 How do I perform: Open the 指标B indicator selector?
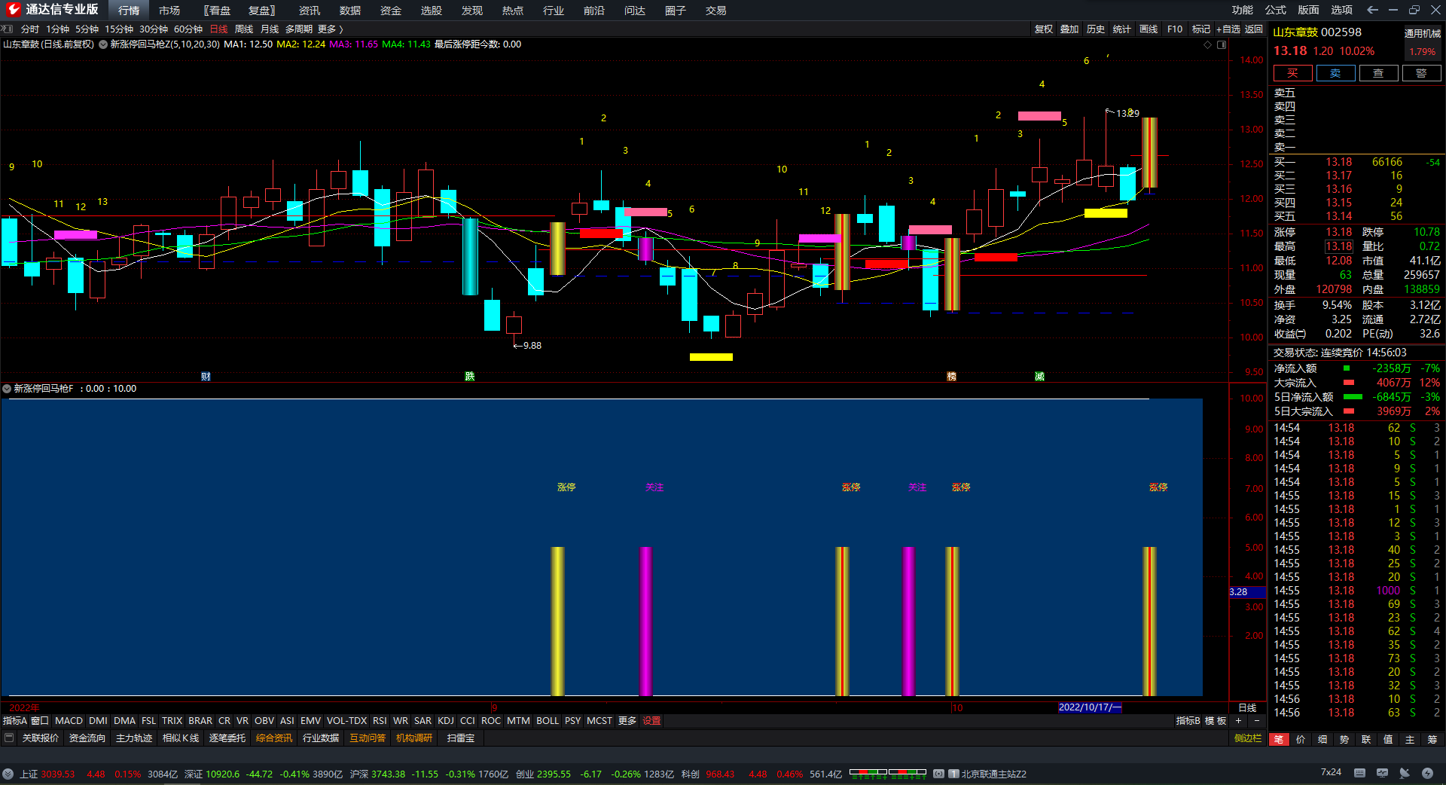coord(1188,721)
